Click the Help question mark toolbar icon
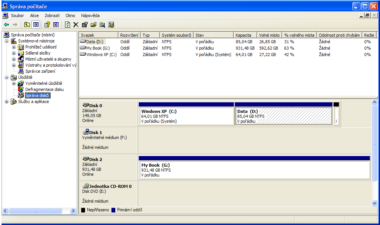The width and height of the screenshot is (380, 225). 47,25
